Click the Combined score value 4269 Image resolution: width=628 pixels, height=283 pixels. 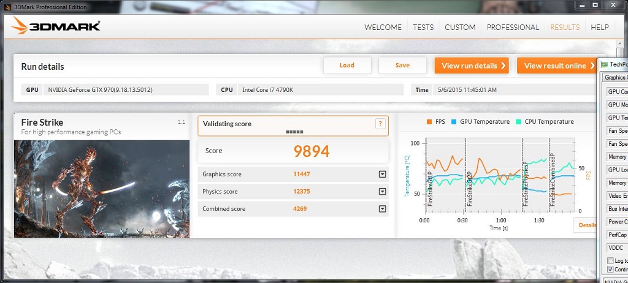[x=300, y=208]
